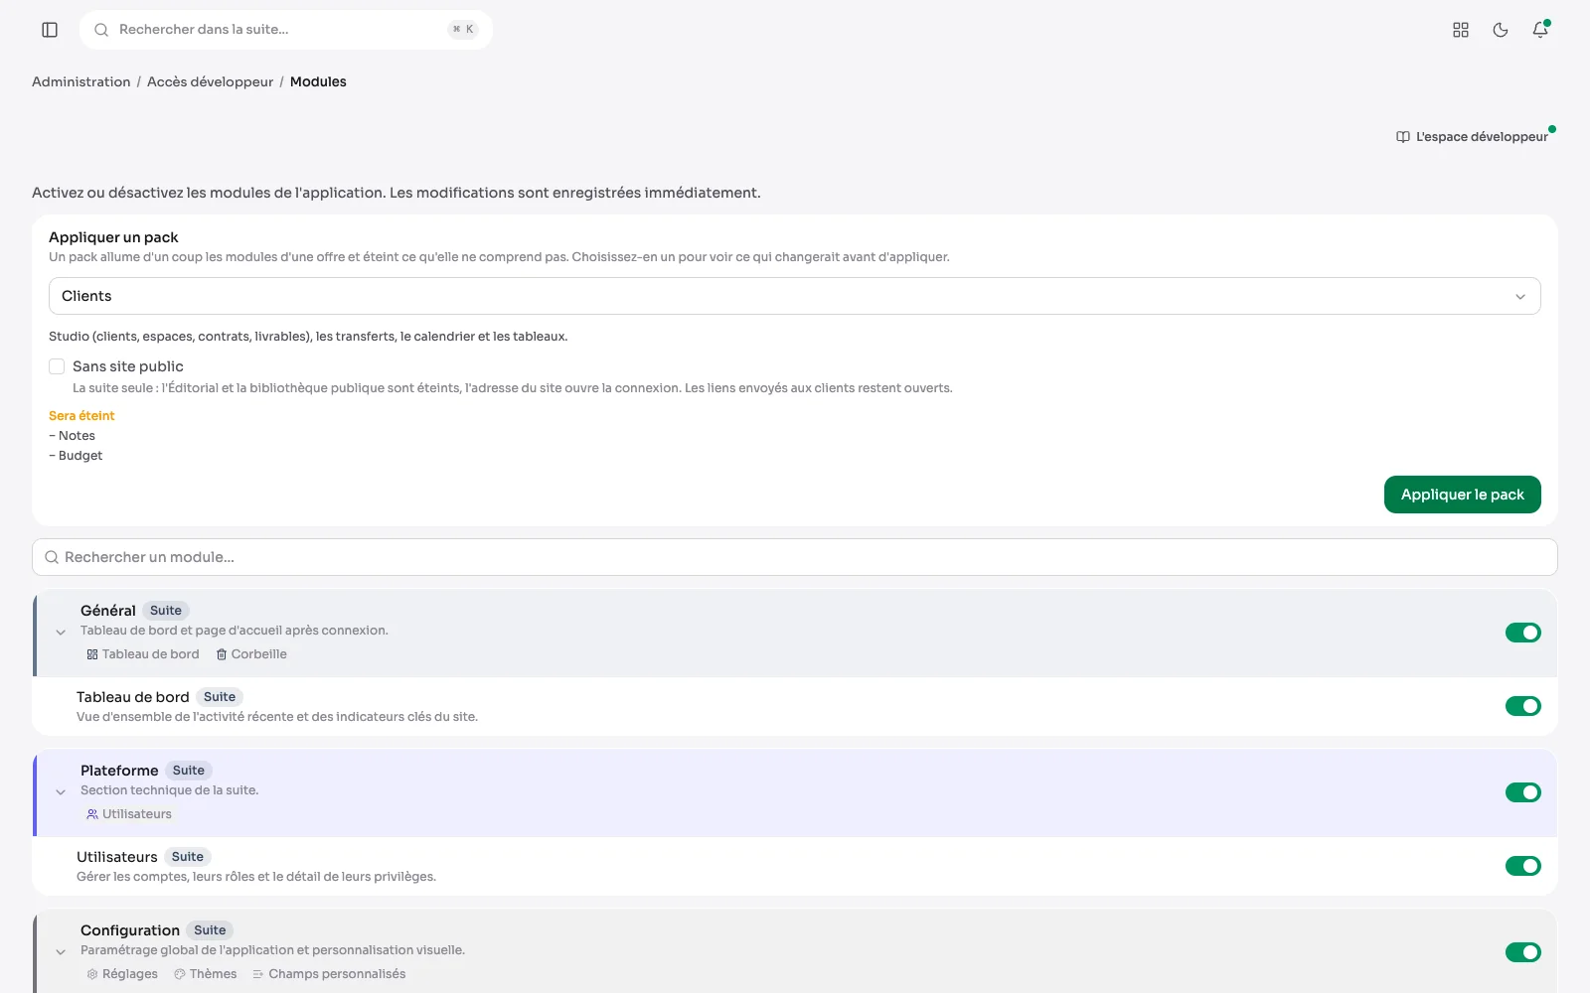Collapse the Configuration section chevron
This screenshot has height=993, width=1590.
coord(61,952)
